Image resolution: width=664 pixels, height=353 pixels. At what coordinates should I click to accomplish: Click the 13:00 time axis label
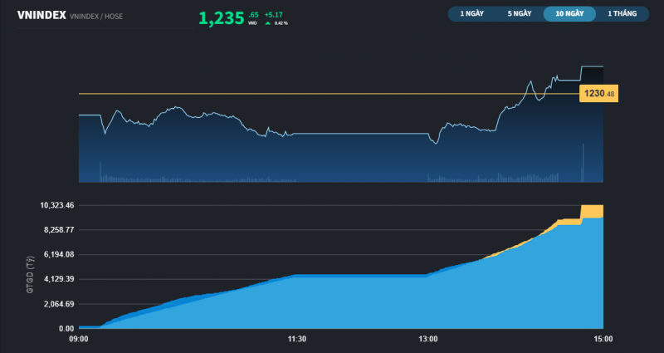click(x=427, y=339)
